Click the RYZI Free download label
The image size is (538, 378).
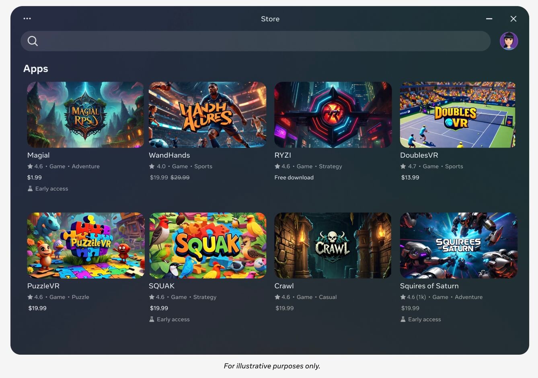tap(294, 177)
